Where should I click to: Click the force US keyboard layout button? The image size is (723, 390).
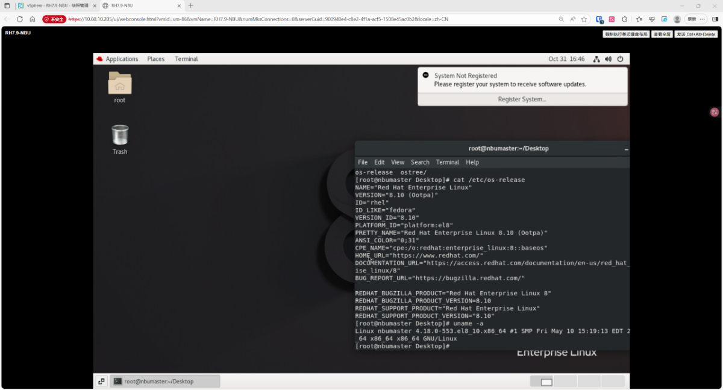tap(626, 34)
